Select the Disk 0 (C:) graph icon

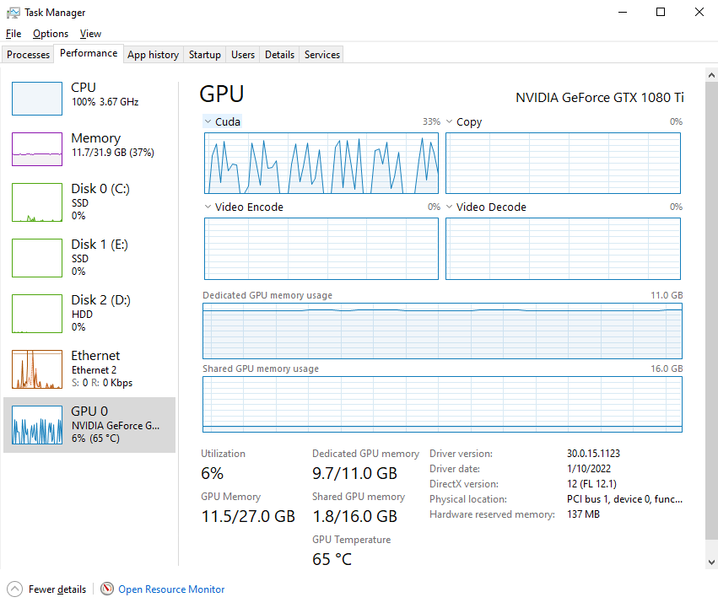(35, 202)
